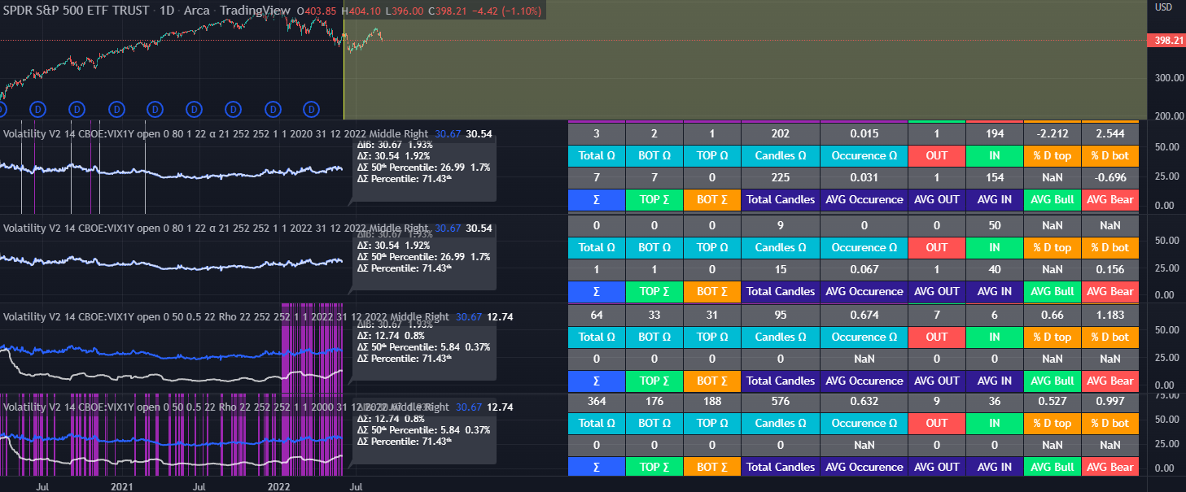Click the 154 AVG IN value
Viewport: 1186px width, 492px height.
click(995, 177)
